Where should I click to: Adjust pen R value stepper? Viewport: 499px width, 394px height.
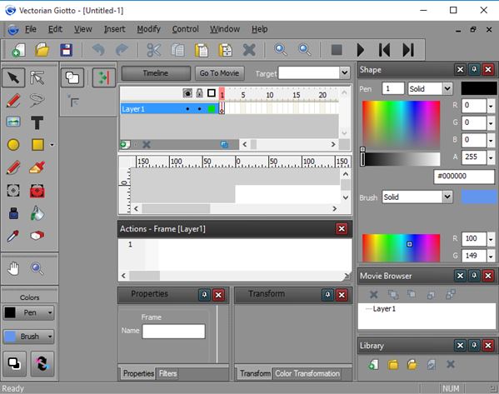click(x=491, y=105)
